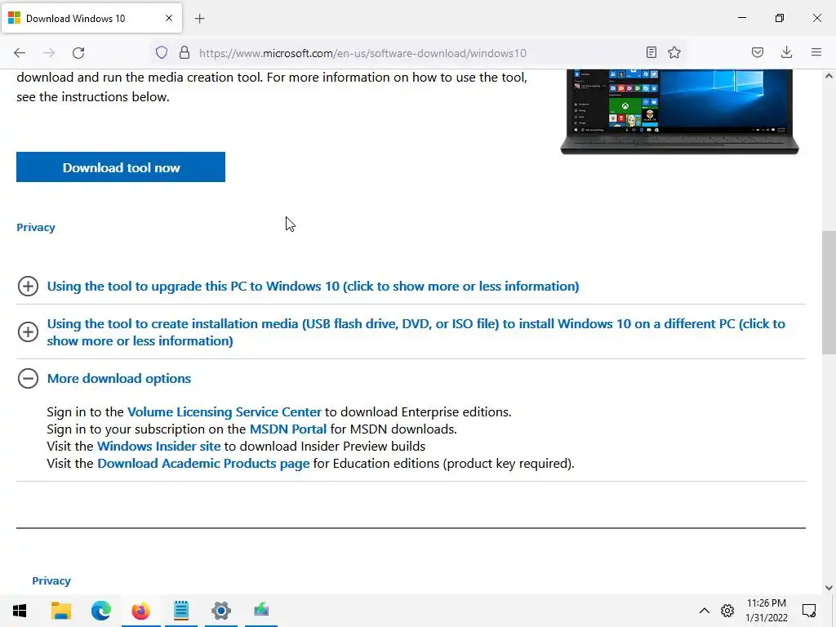
Task: Open File Explorer from the taskbar
Action: (x=60, y=611)
